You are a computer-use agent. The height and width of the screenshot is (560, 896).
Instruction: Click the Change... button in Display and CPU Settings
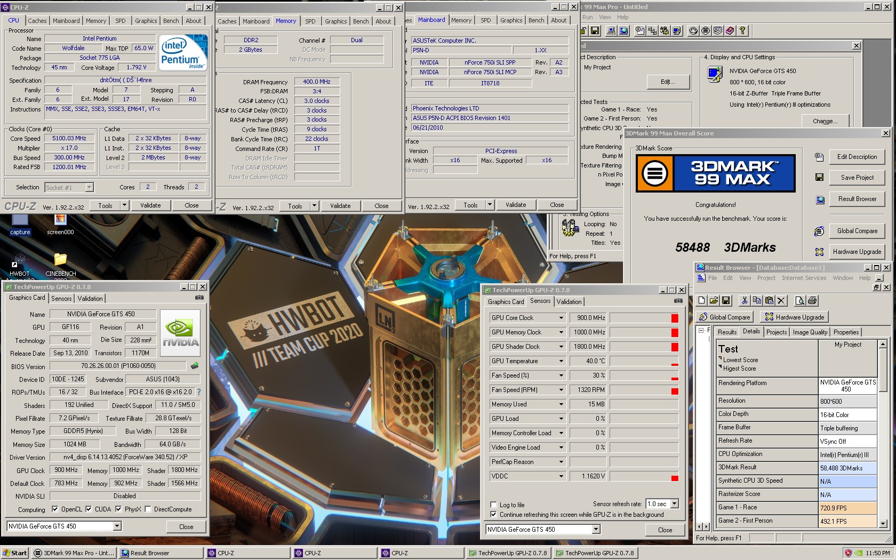tap(825, 121)
